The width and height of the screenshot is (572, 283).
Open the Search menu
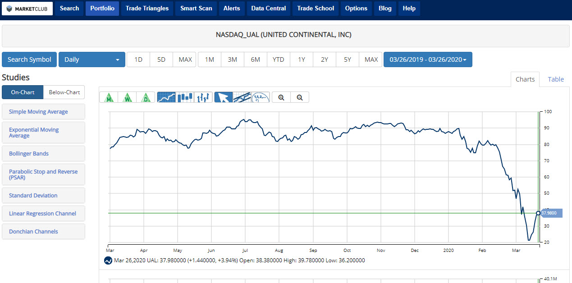[x=69, y=9]
